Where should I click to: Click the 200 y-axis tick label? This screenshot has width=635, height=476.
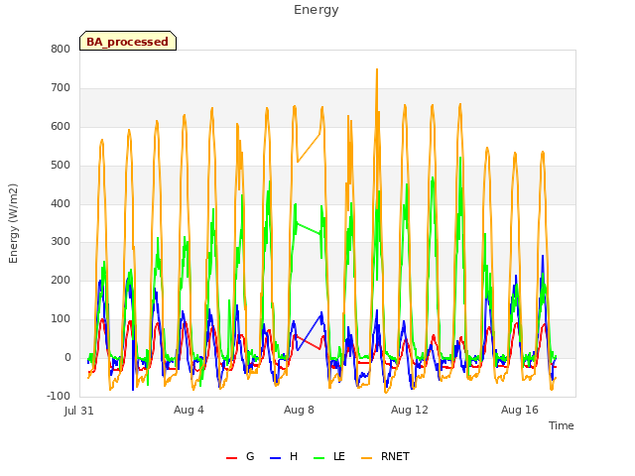click(x=61, y=281)
